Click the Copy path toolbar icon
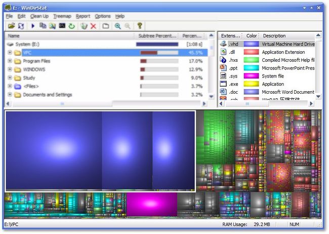The height and width of the screenshot is (234, 329). (x=43, y=26)
